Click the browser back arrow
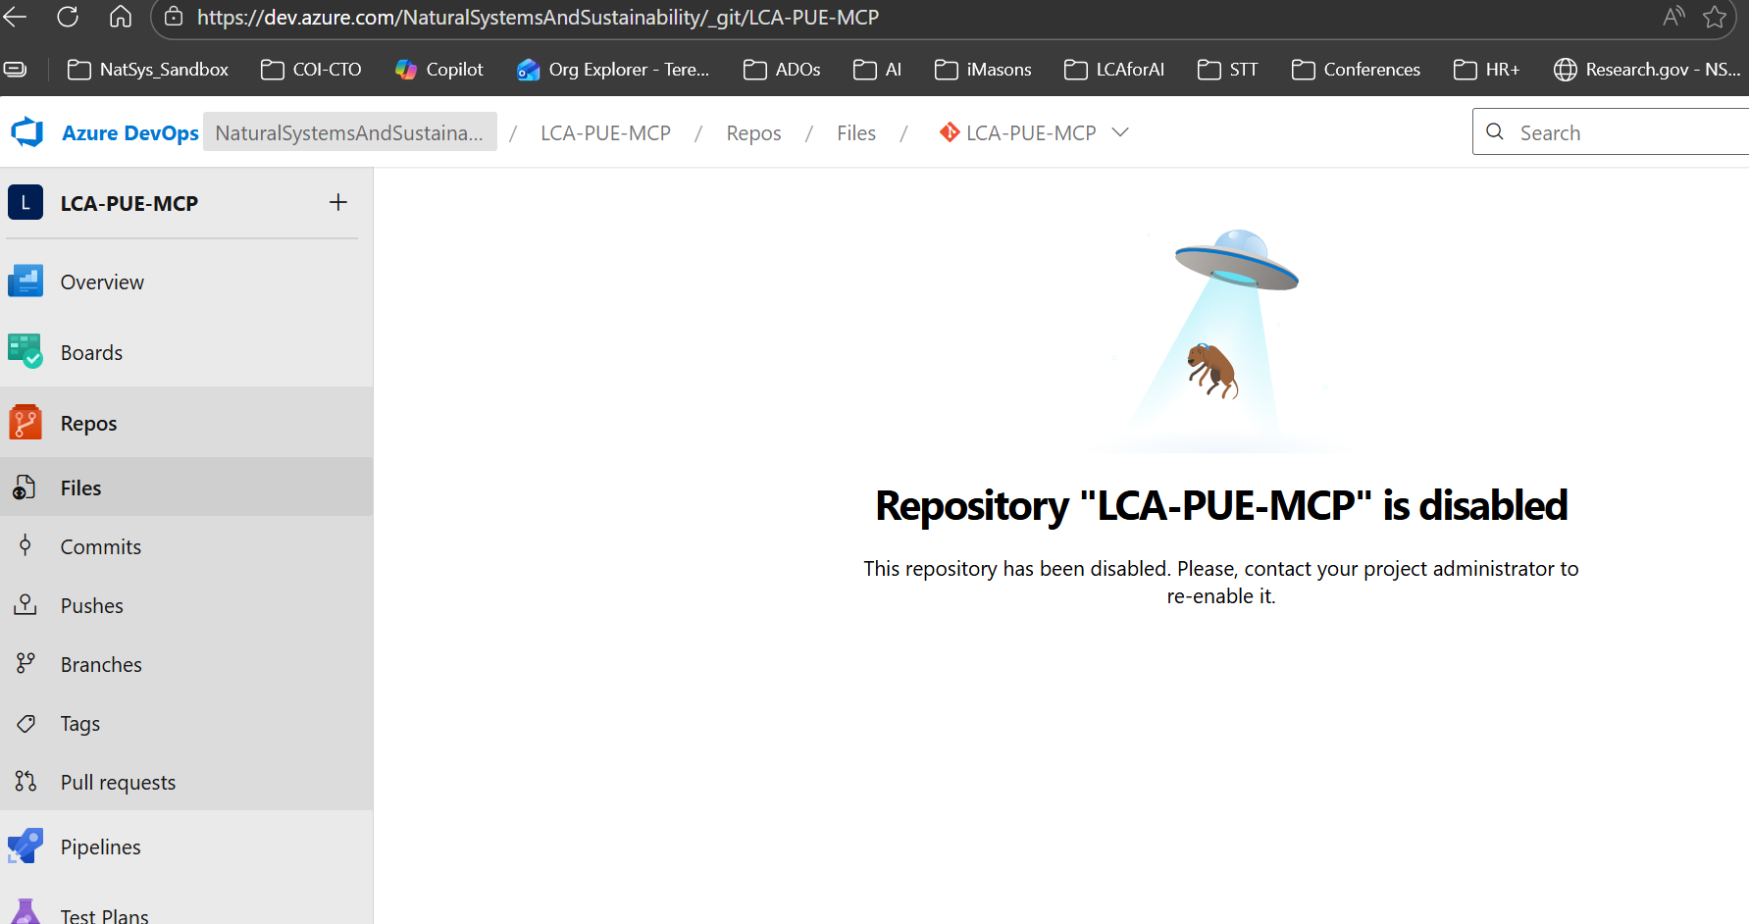Screen dimensions: 1749x924 15,17
